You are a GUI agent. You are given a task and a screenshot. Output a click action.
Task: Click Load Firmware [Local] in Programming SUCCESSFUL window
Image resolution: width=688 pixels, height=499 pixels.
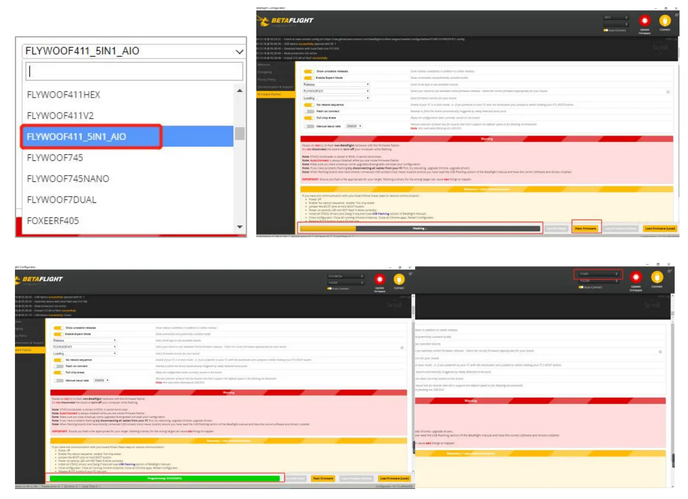click(394, 478)
